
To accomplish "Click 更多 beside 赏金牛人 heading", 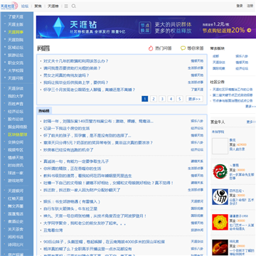I will tap(251, 122).
